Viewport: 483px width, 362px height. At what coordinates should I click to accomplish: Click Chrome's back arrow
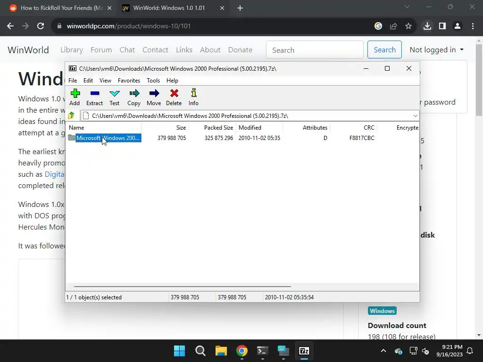click(x=10, y=26)
